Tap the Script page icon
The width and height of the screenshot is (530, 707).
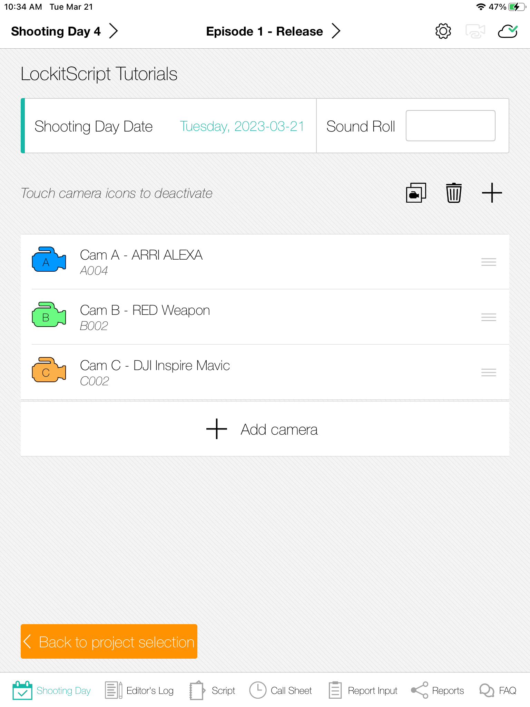(197, 690)
